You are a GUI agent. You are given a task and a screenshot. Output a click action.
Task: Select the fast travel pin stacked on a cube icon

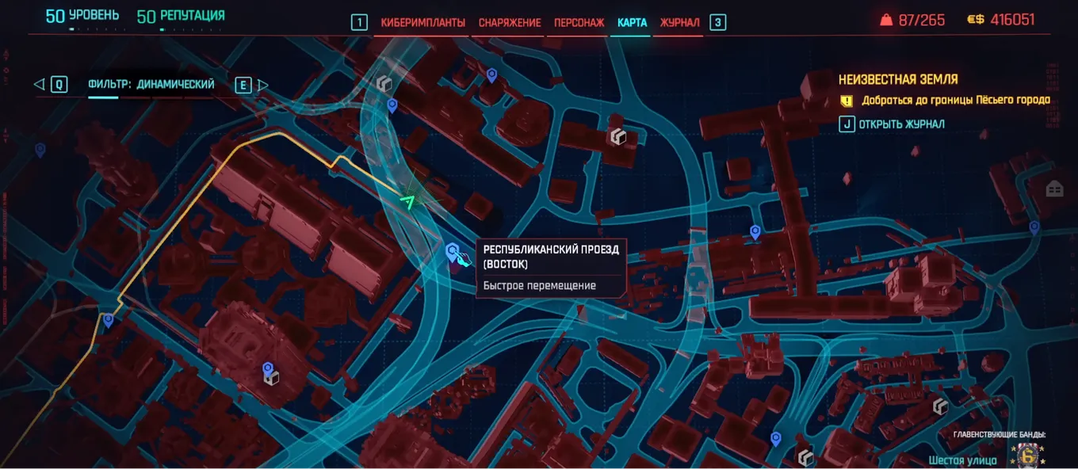tap(268, 368)
